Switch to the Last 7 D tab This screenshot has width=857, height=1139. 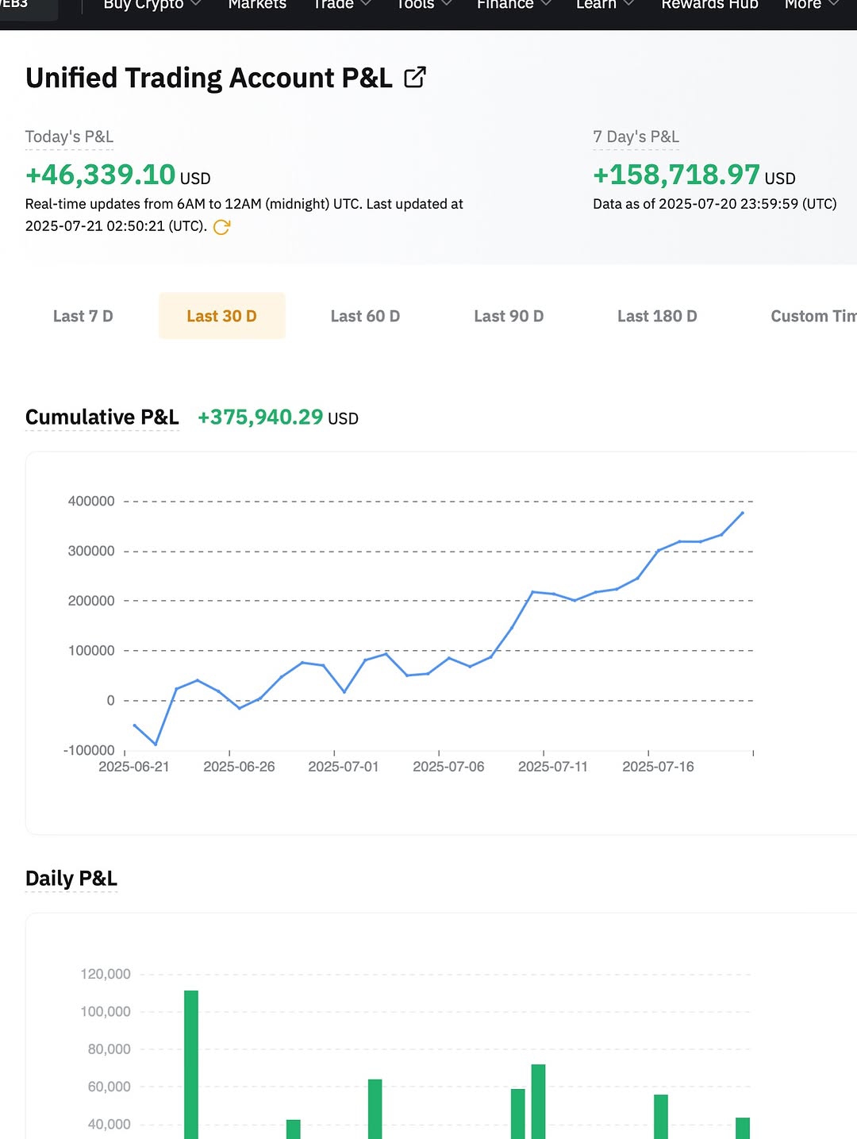(x=83, y=316)
